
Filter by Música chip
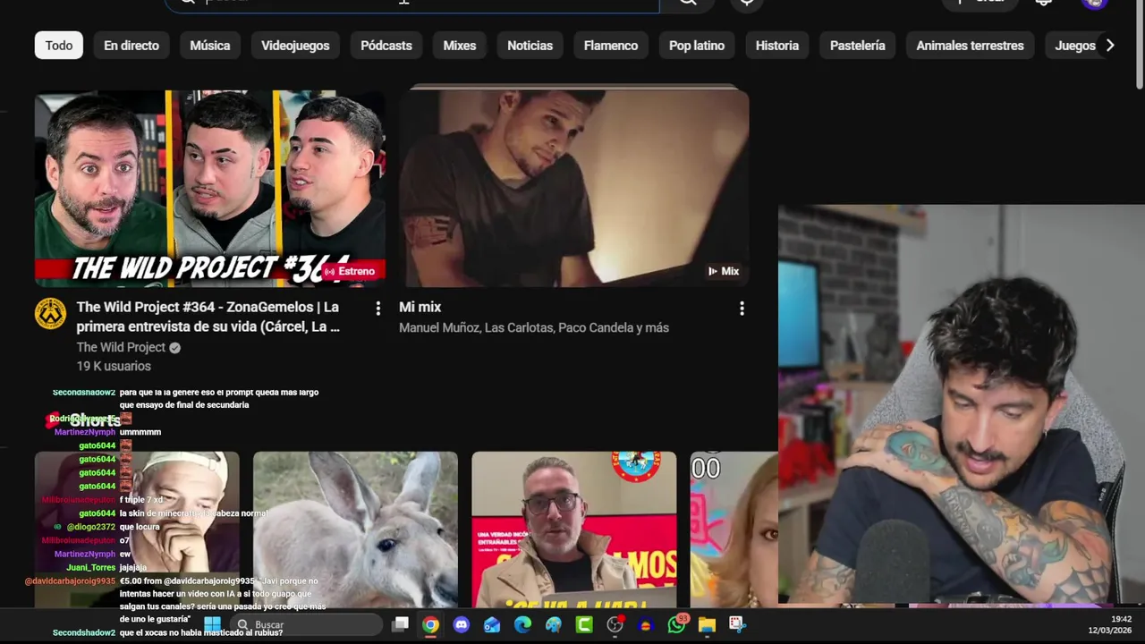(210, 46)
